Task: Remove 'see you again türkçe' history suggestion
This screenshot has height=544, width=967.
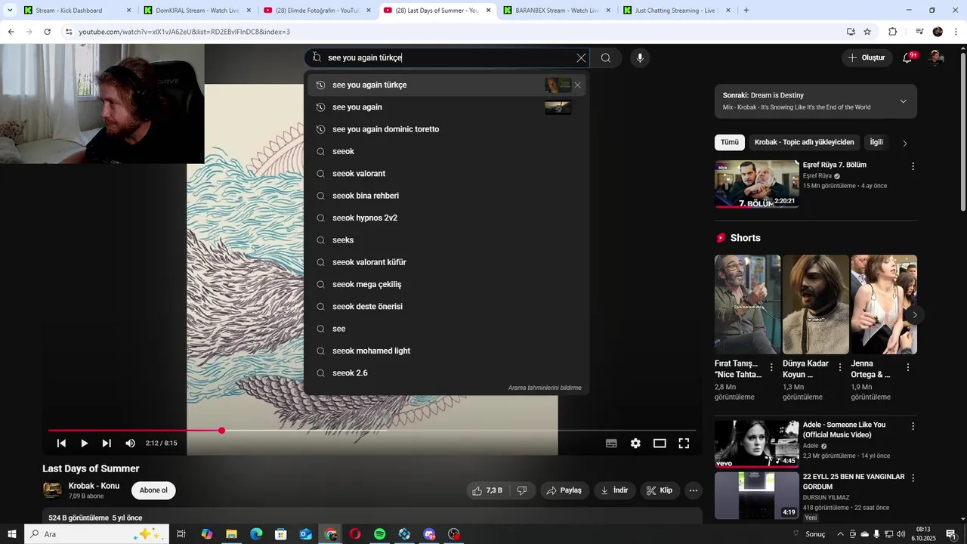Action: click(578, 85)
